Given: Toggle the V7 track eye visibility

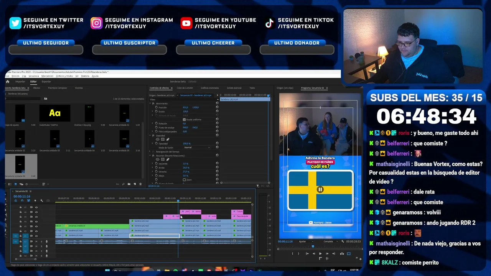Looking at the screenshot, I should coord(36,207).
